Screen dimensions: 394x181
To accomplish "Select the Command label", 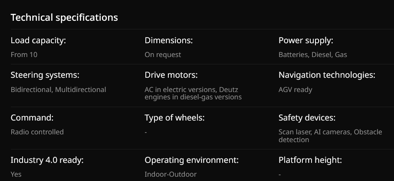I will click(x=32, y=117).
